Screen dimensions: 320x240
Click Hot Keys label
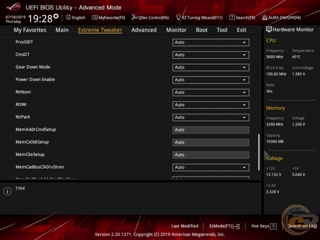point(260,226)
